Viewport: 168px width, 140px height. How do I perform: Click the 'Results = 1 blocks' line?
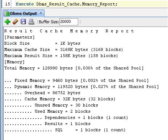pyautogui.click(x=47, y=124)
